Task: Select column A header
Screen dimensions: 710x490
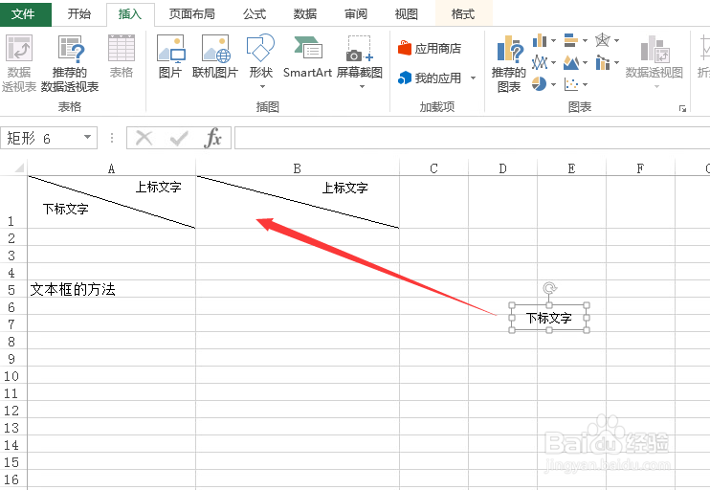Action: tap(111, 168)
